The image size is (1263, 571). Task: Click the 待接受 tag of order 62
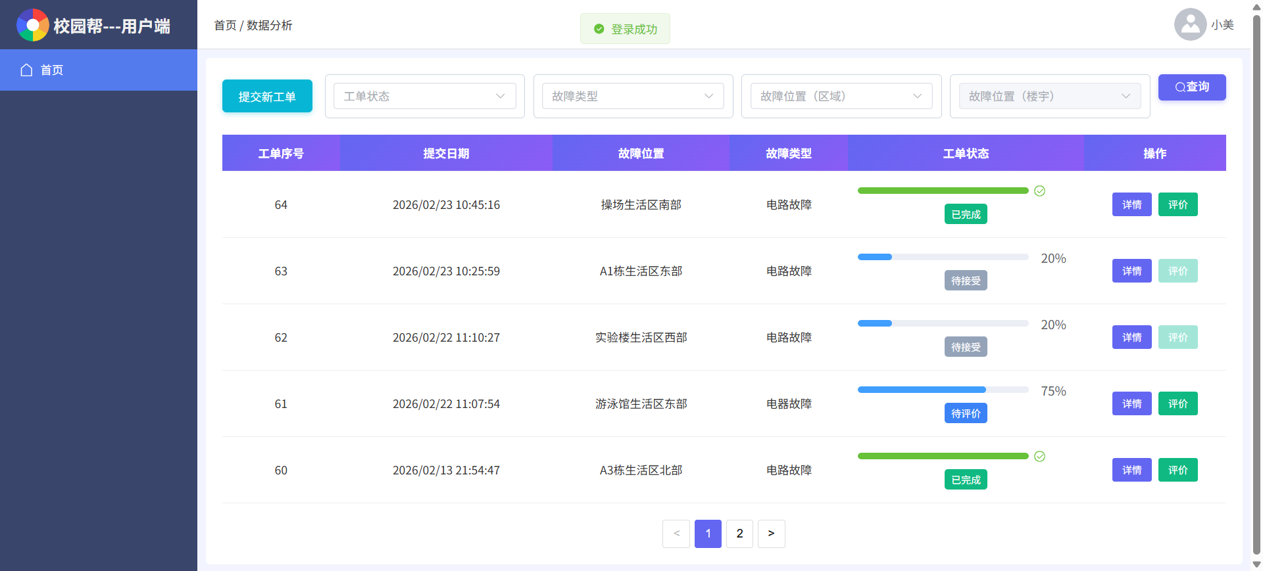966,347
